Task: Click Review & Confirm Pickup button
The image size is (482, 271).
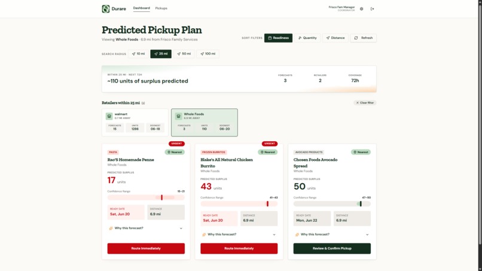Action: pos(332,248)
